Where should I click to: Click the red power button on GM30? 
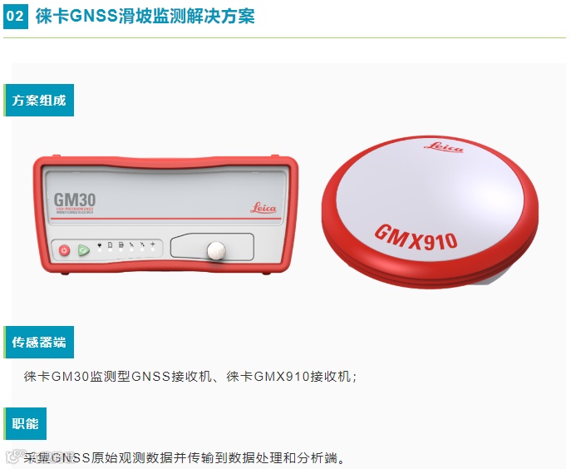[x=65, y=250]
